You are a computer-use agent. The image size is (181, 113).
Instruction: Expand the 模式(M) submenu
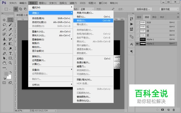click(x=50, y=8)
